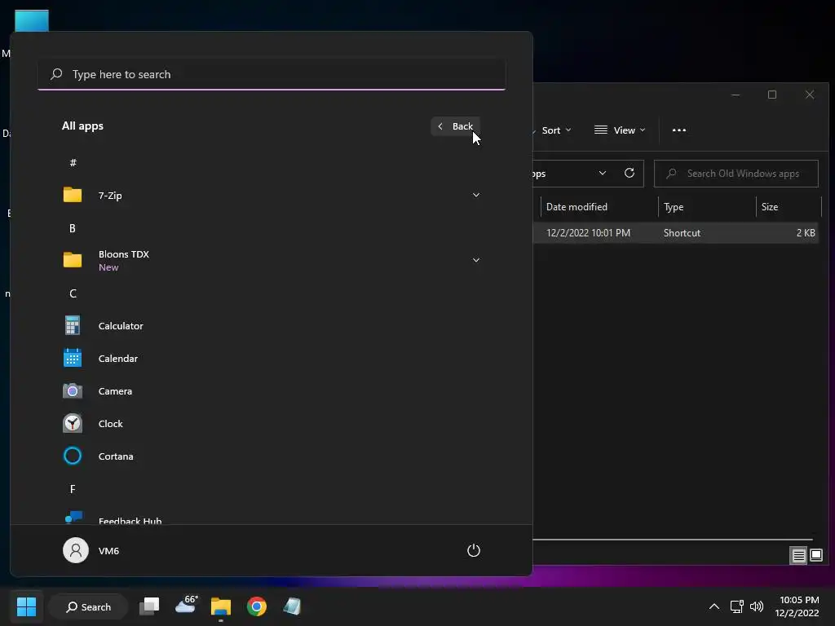The width and height of the screenshot is (835, 626).
Task: Sort by the Date modified column
Action: (599, 206)
